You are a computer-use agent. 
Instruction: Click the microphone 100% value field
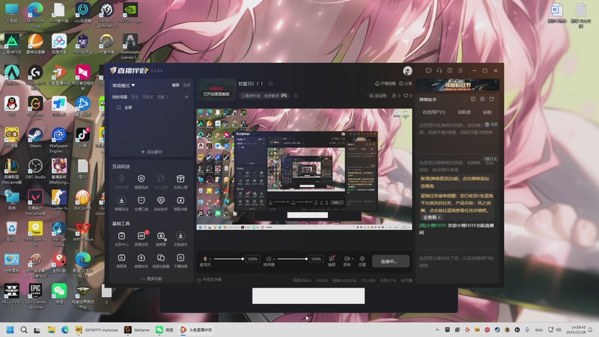coord(252,259)
